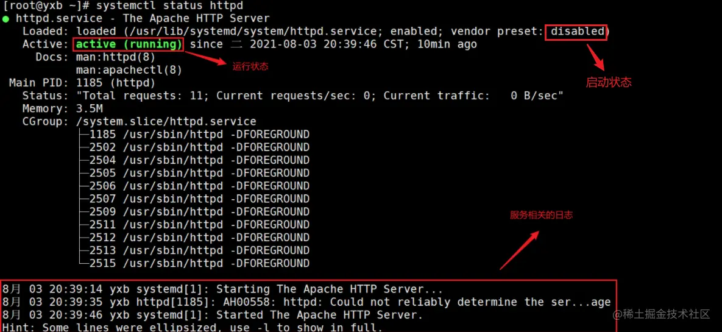This screenshot has height=332, width=722.
Task: Click CGroup path '/system.slice/httpd.service'
Action: pyautogui.click(x=166, y=122)
